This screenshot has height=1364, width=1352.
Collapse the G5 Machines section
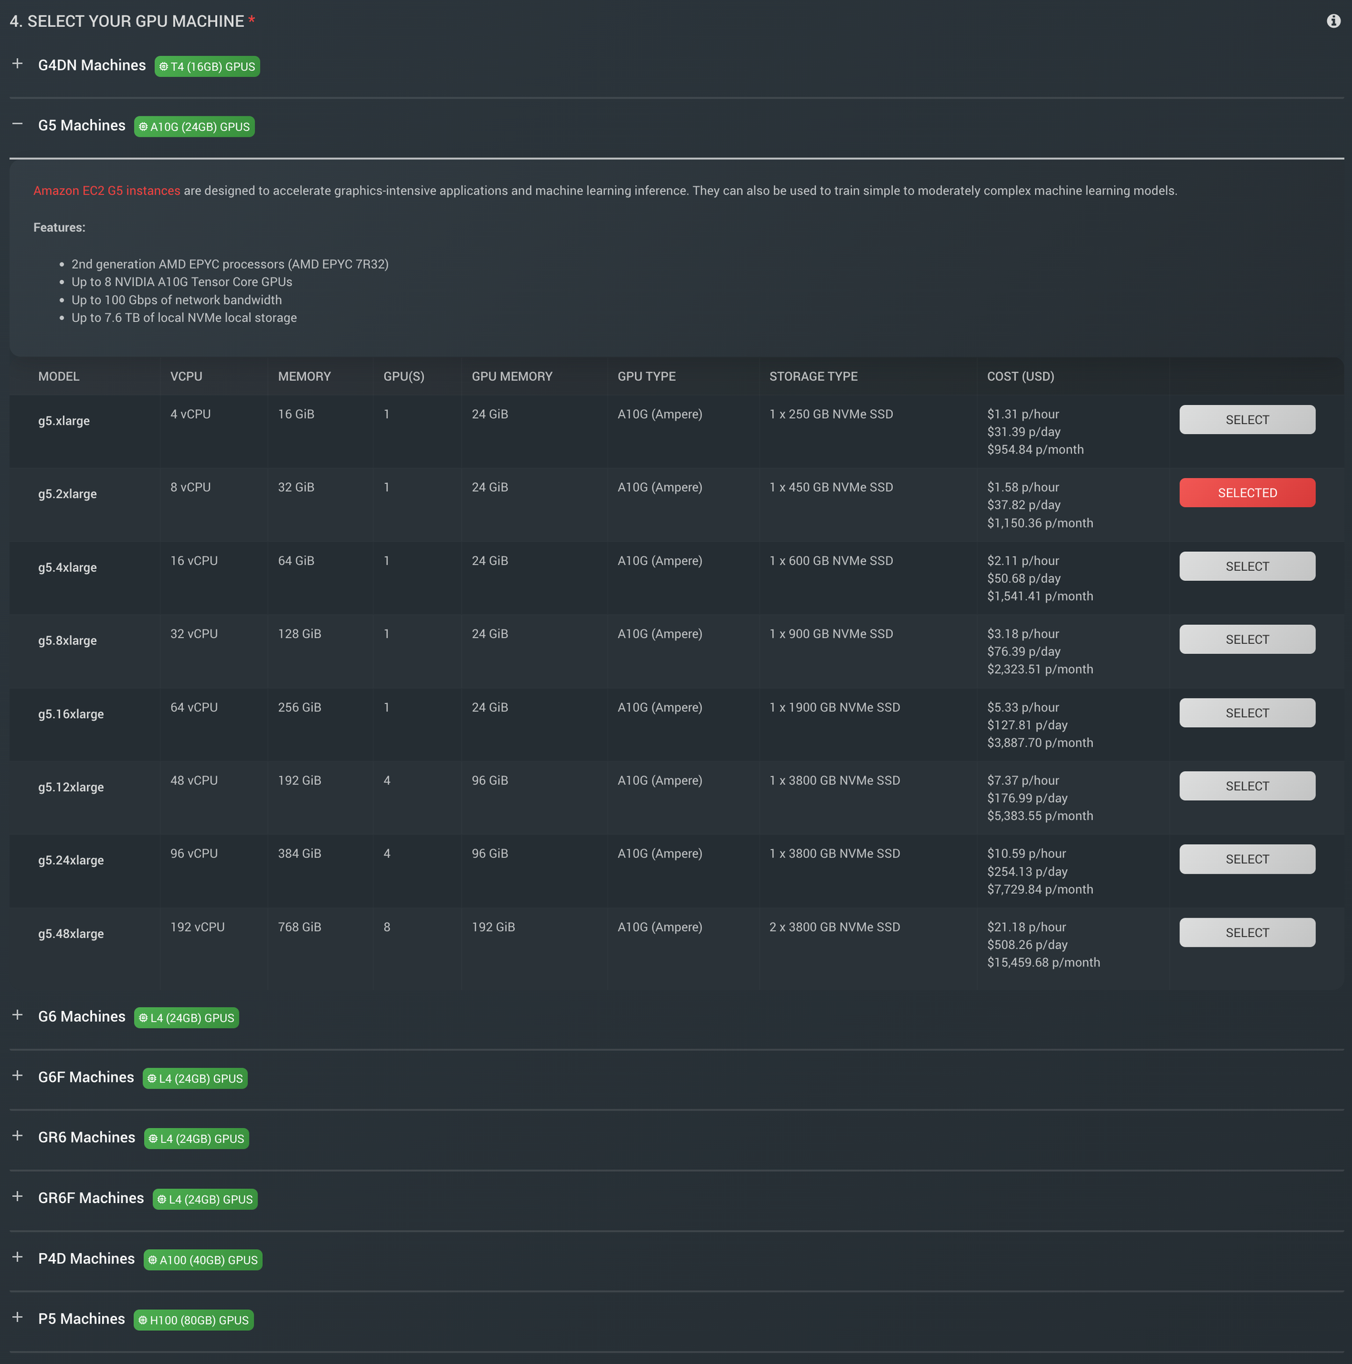pos(18,125)
